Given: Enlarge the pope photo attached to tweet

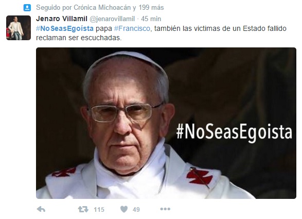Looking at the screenshot, I should [166, 123].
